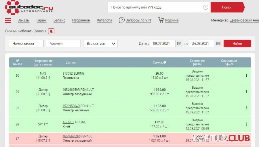
Task: Click the Деталь column header
Action: pyautogui.click(x=71, y=63)
